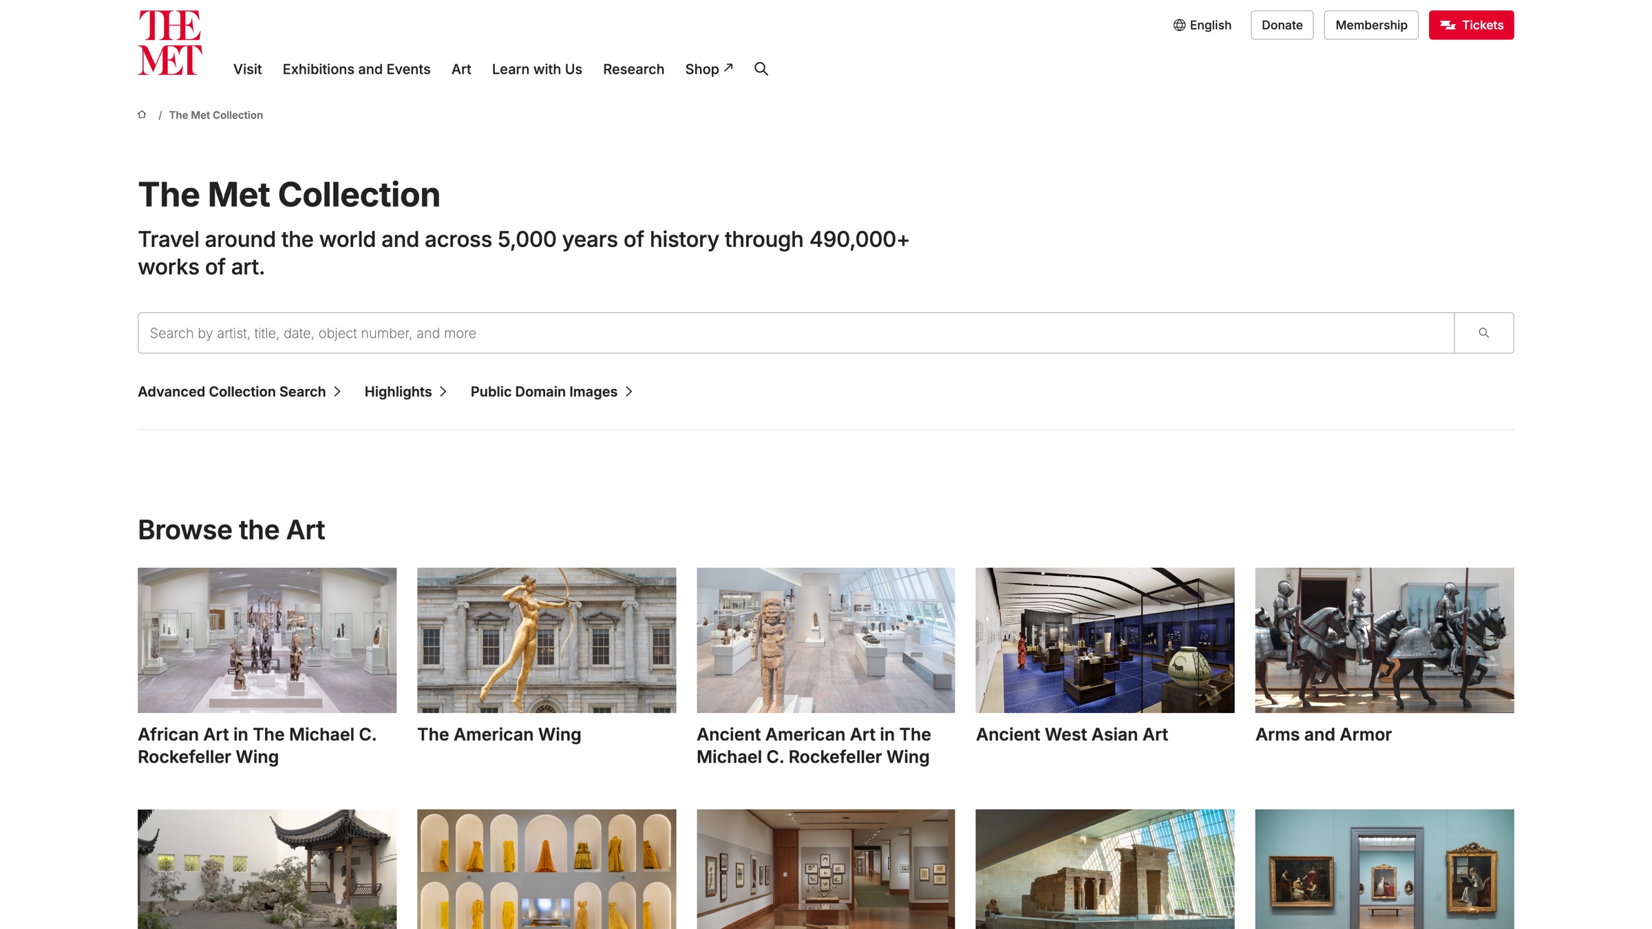The height and width of the screenshot is (929, 1652).
Task: Open Exhibitions and Events menu
Action: pyautogui.click(x=356, y=70)
